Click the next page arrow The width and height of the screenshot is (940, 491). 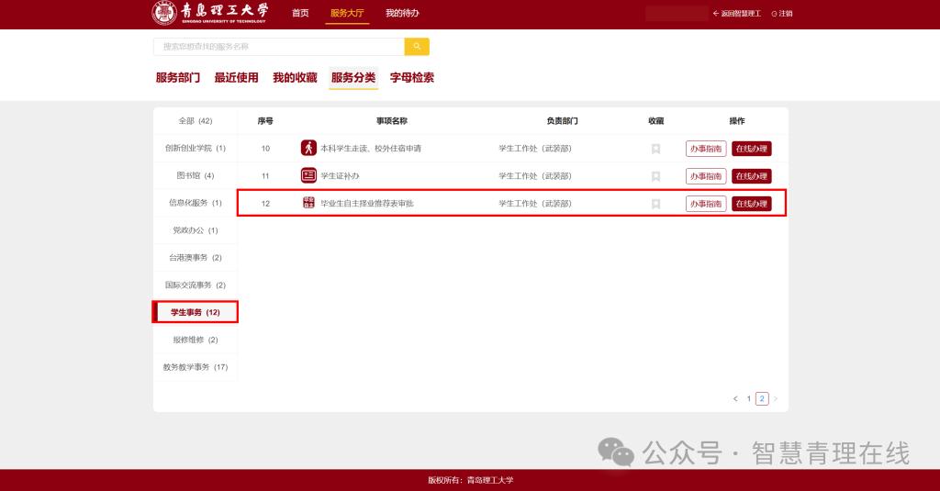(775, 398)
